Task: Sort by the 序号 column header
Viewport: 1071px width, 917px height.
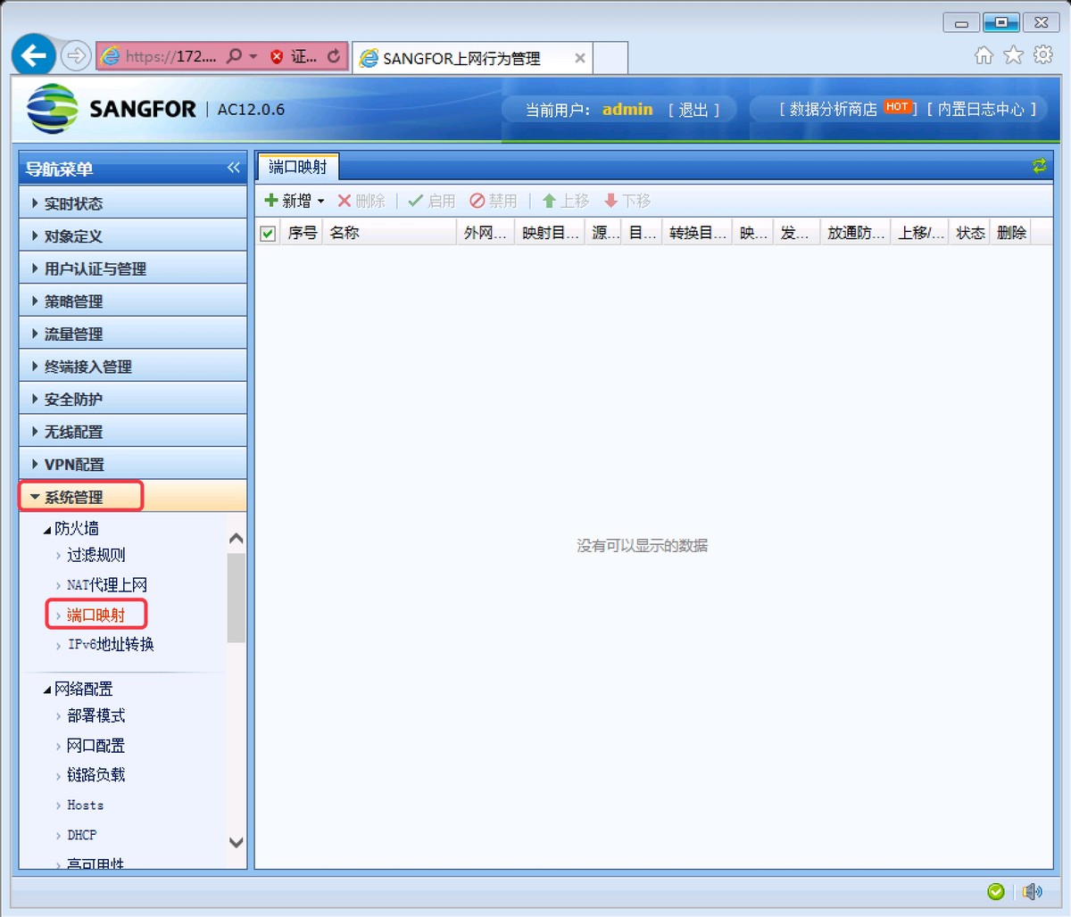Action: tap(302, 233)
